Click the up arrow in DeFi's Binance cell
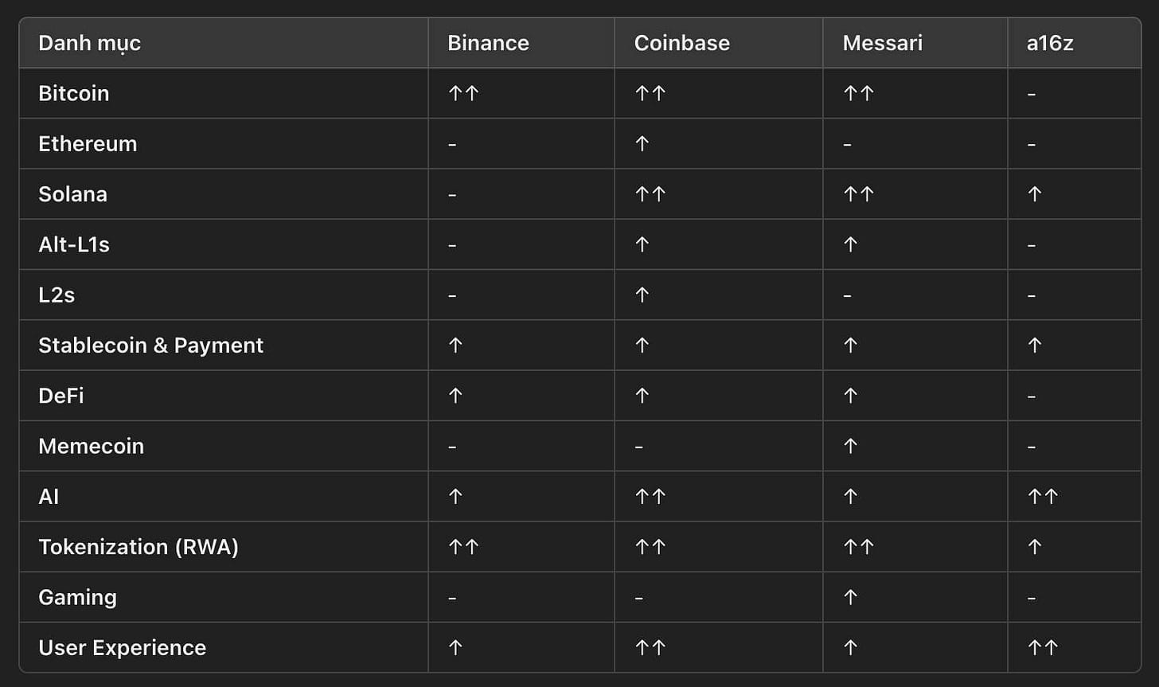Screen dimensions: 1159x687 455,396
